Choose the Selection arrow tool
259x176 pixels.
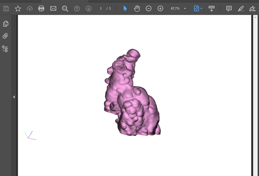click(x=125, y=8)
